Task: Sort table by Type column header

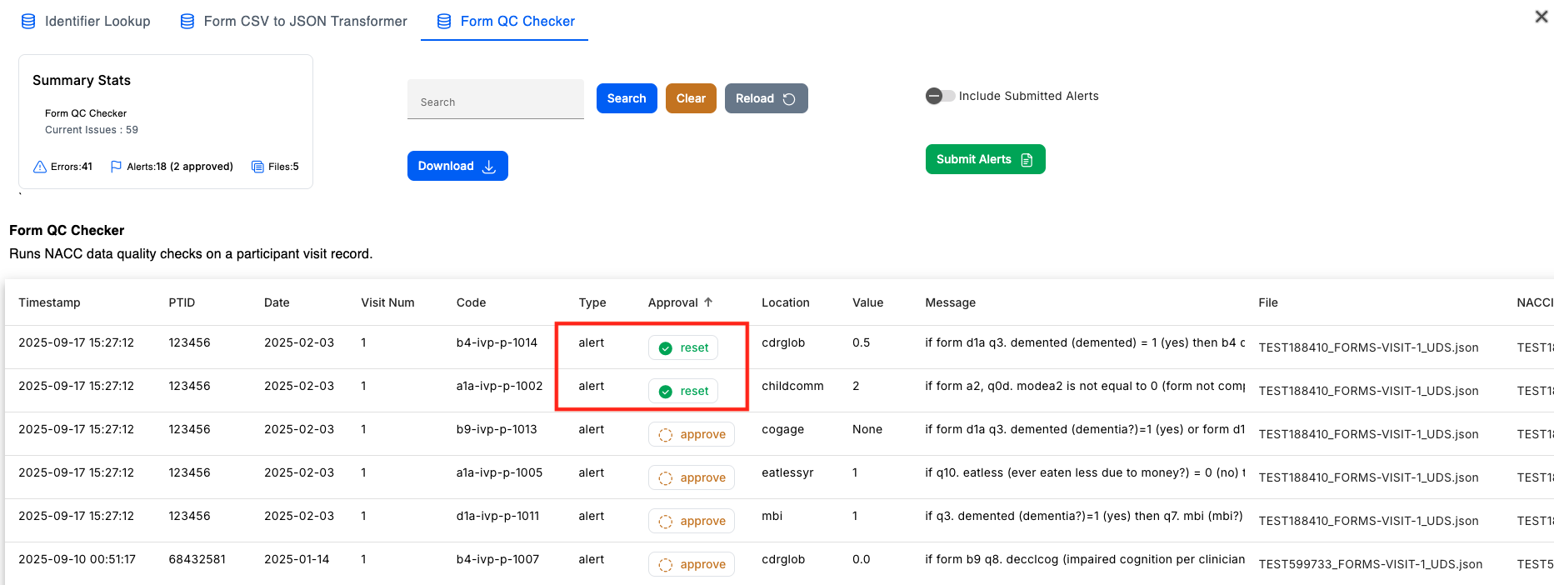Action: coord(592,302)
